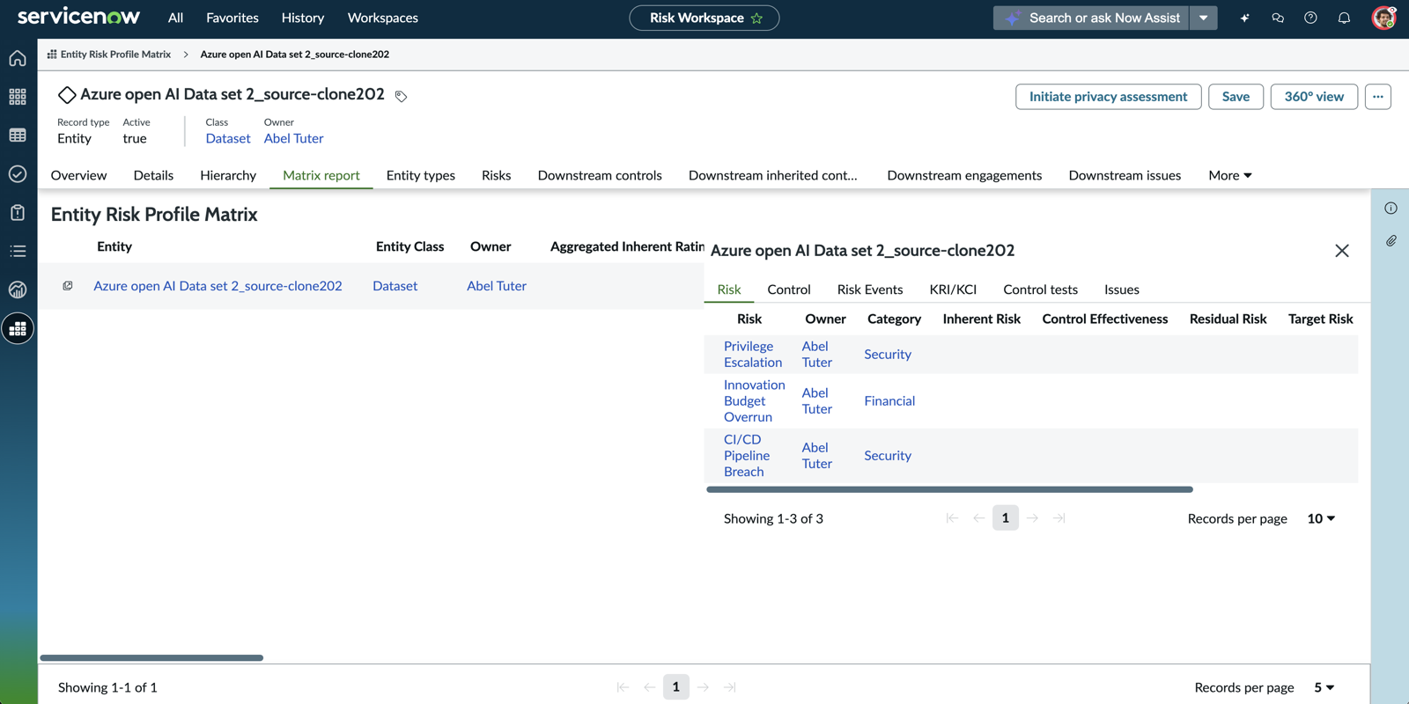Image resolution: width=1409 pixels, height=704 pixels.
Task: Open the Risk Events tab
Action: point(870,290)
